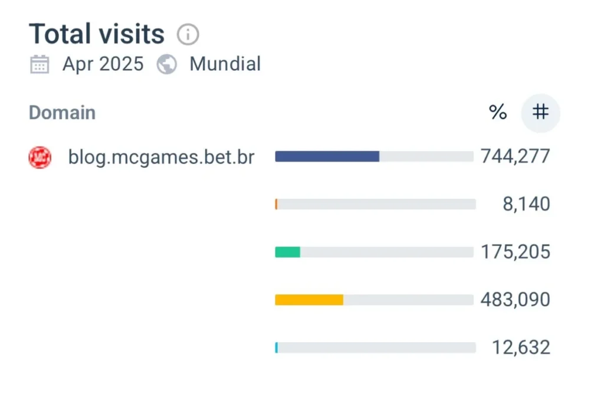Click the dark blue visits bar
This screenshot has height=400, width=604.
(x=327, y=156)
